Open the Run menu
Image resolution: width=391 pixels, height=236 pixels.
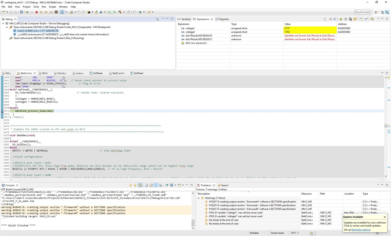44,7
